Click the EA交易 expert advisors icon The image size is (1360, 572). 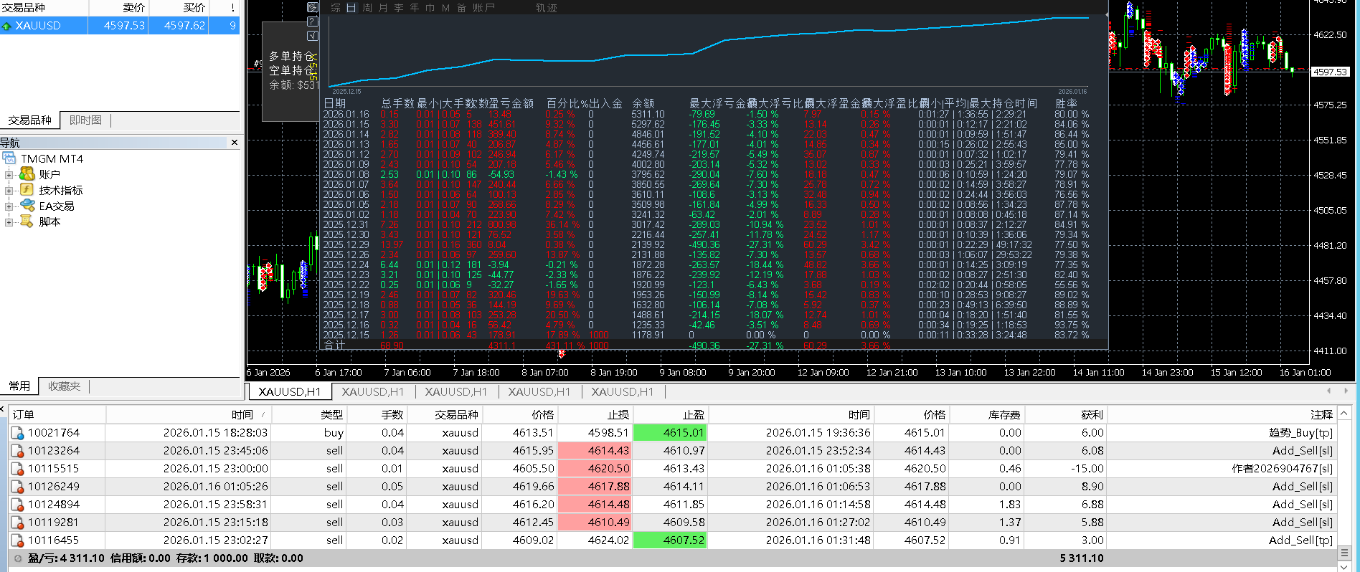27,206
